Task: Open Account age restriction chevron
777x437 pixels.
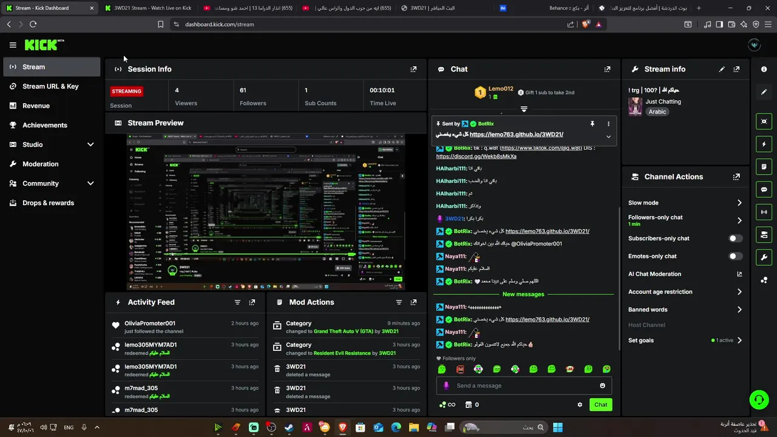Action: 739,292
